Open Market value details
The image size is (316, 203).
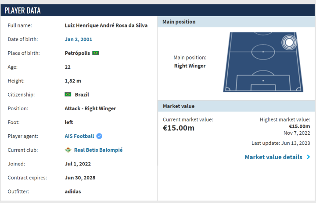click(273, 157)
